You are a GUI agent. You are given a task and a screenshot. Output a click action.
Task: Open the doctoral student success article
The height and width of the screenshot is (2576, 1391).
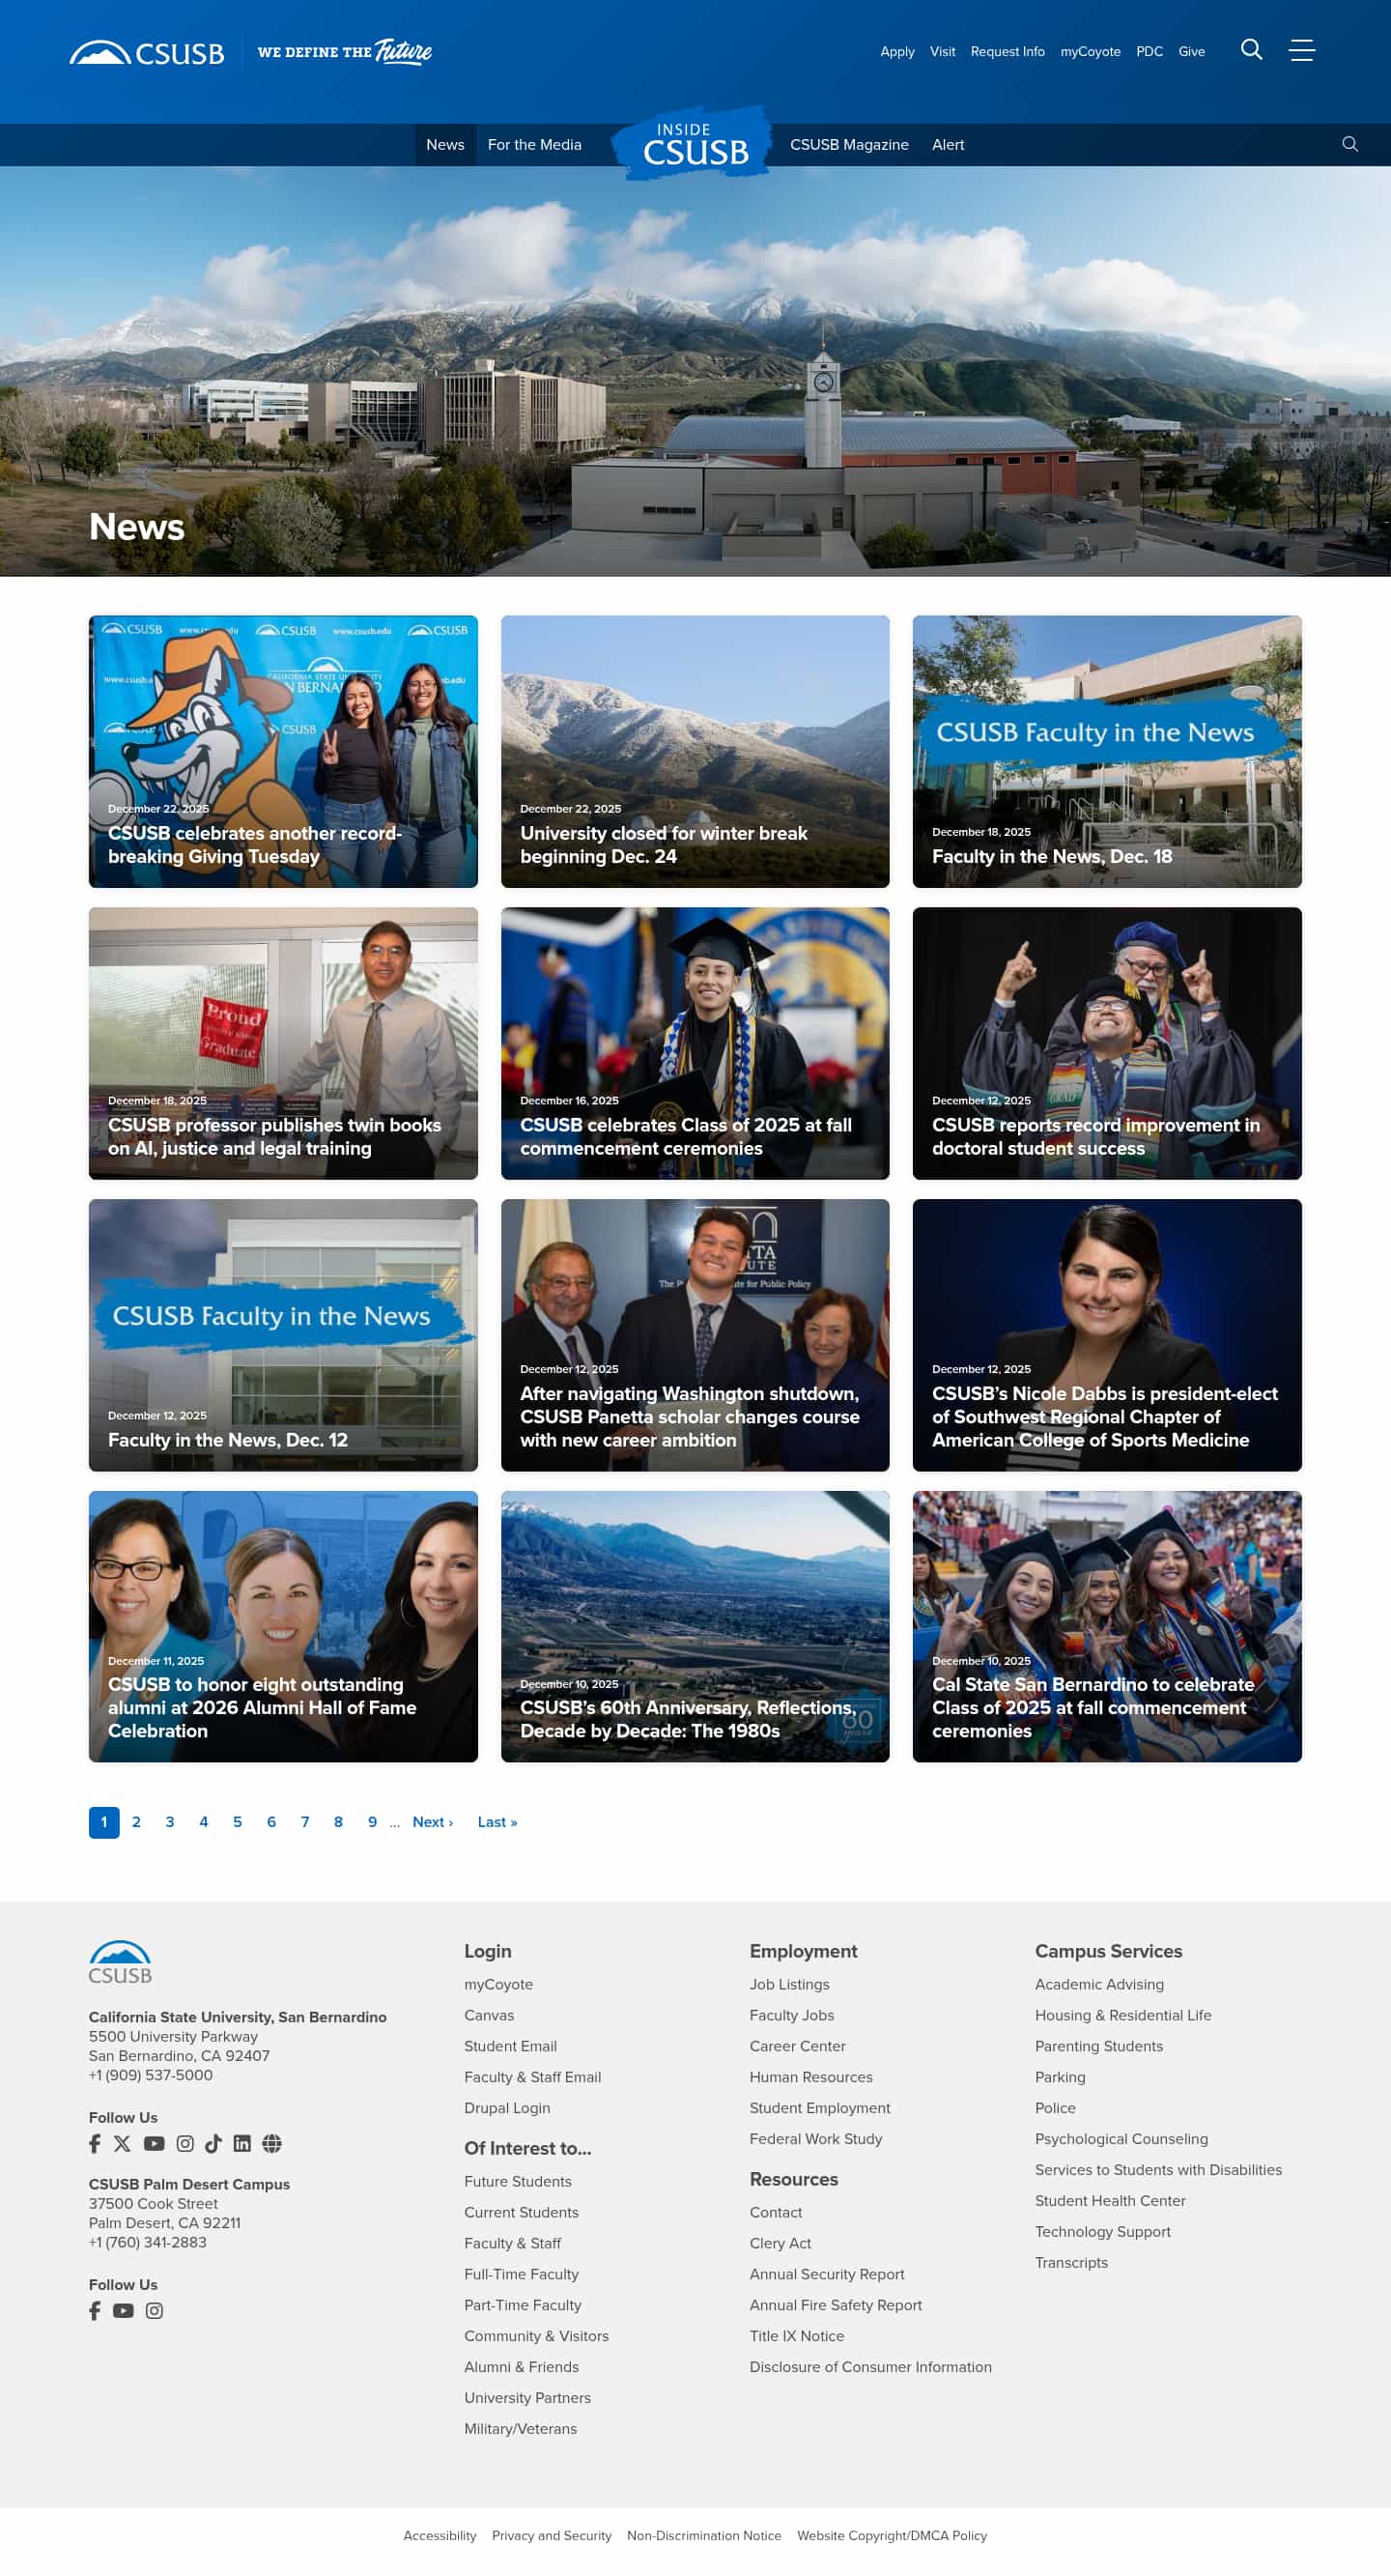click(x=1107, y=1043)
